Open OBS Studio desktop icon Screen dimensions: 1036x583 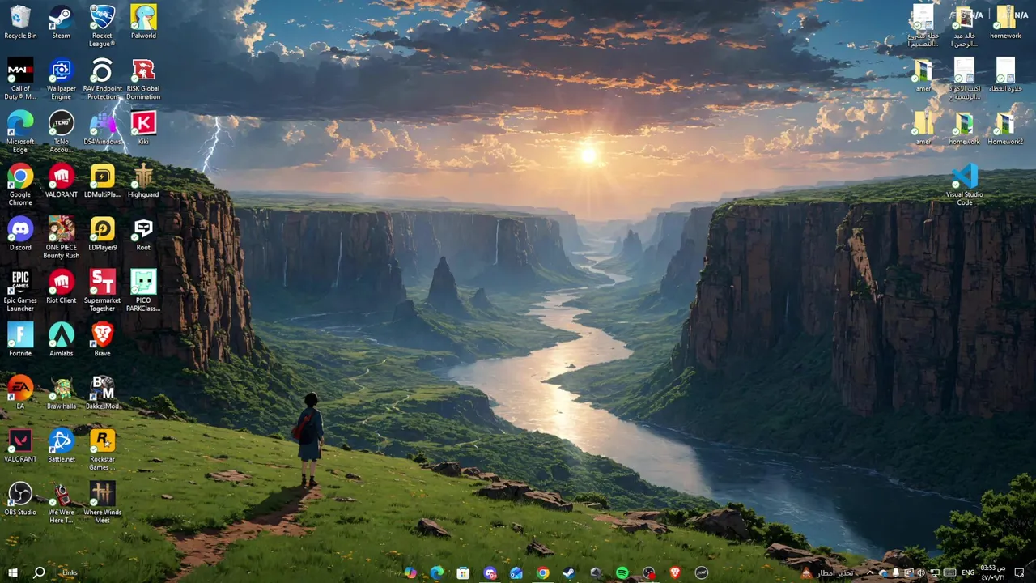[x=20, y=499]
